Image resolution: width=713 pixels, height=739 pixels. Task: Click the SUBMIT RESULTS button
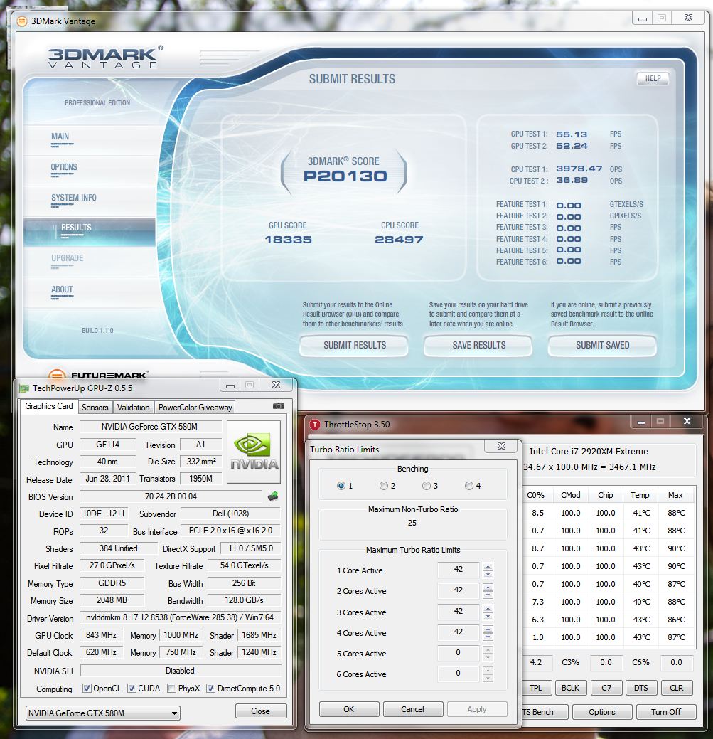pyautogui.click(x=354, y=346)
